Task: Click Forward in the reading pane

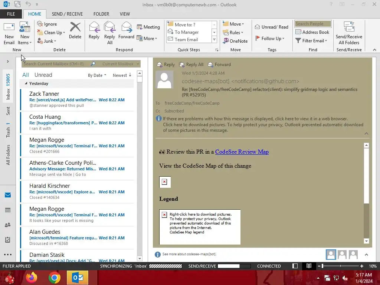Action: [x=219, y=65]
